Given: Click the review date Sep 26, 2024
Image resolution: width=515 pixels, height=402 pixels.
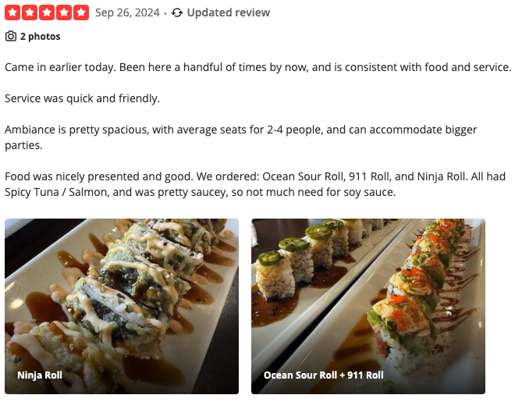Looking at the screenshot, I should pyautogui.click(x=127, y=12).
